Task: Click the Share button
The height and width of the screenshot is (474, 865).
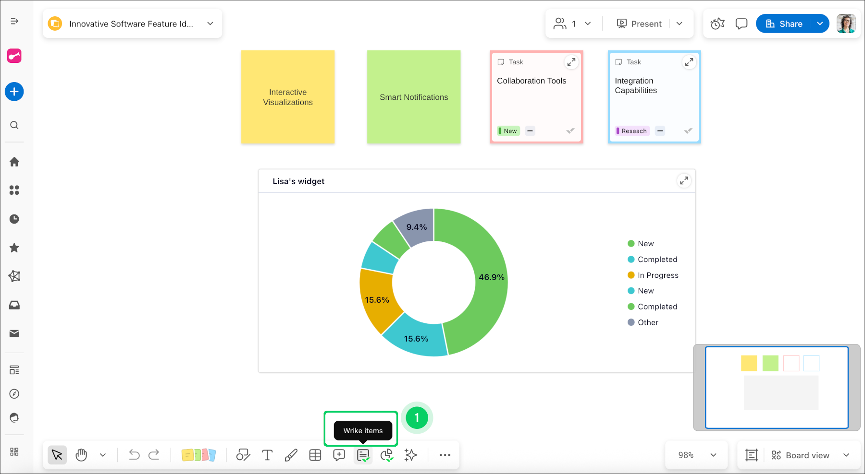Action: (x=784, y=24)
